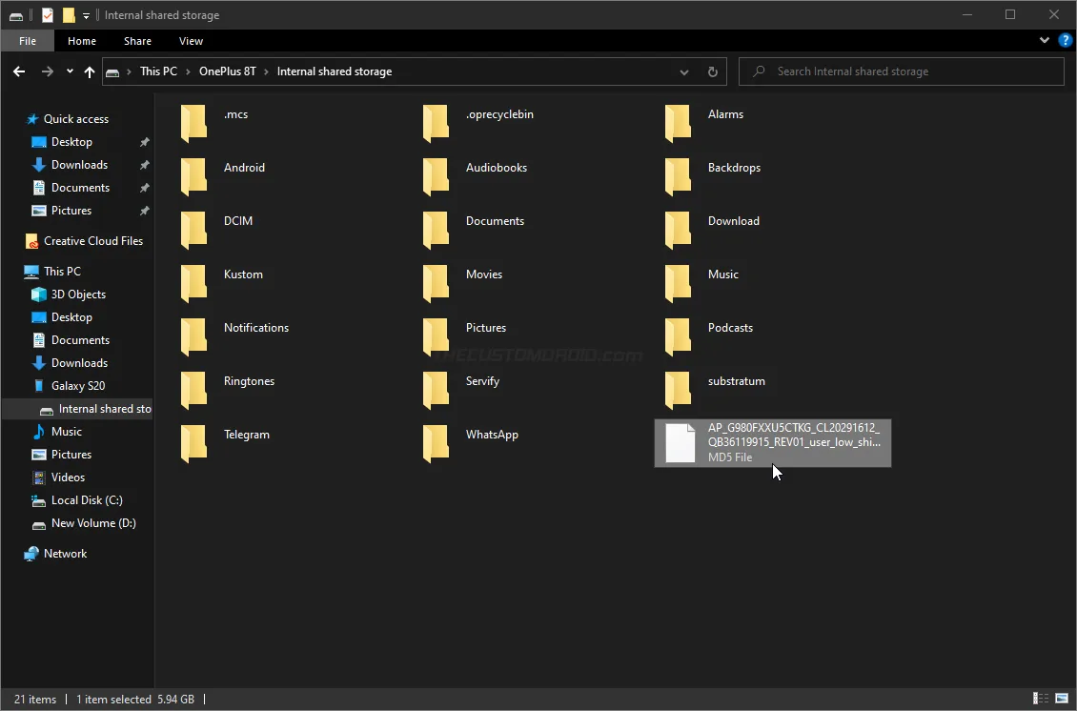The height and width of the screenshot is (711, 1077).
Task: Open the address bar history dropdown
Action: pos(684,71)
